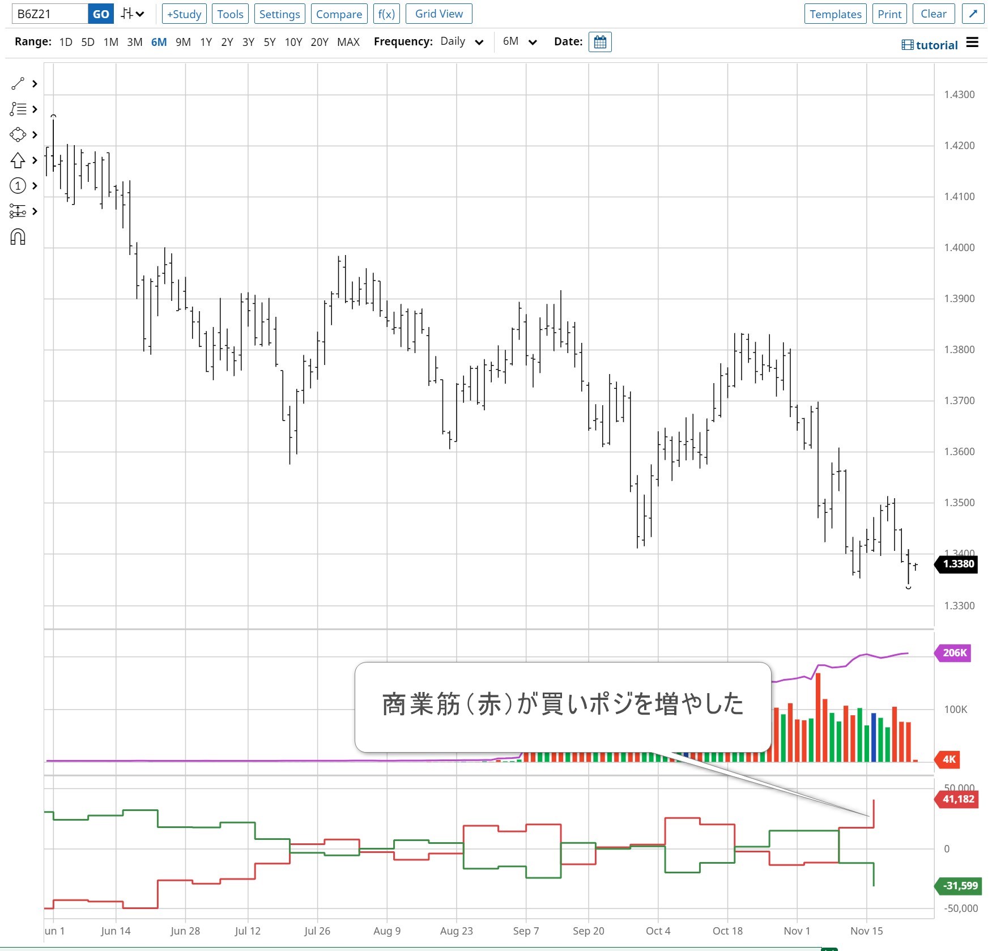Viewport: 992px width, 951px height.
Task: Open the Fibonacci/list annotation tool
Action: tap(18, 109)
